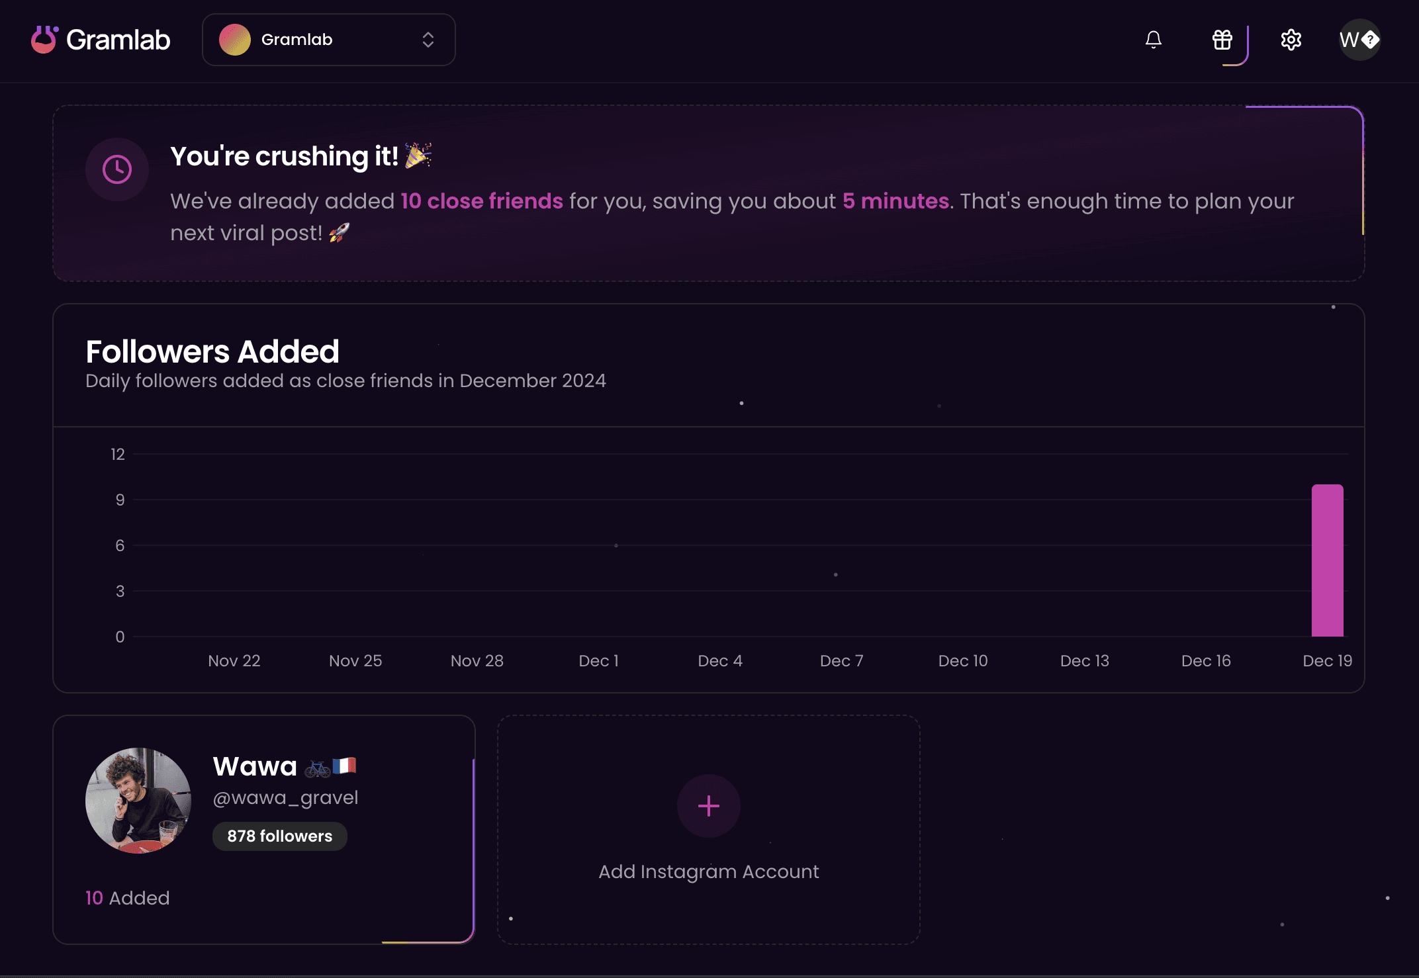Click the gift/rewards box icon
Viewport: 1419px width, 978px height.
point(1222,40)
